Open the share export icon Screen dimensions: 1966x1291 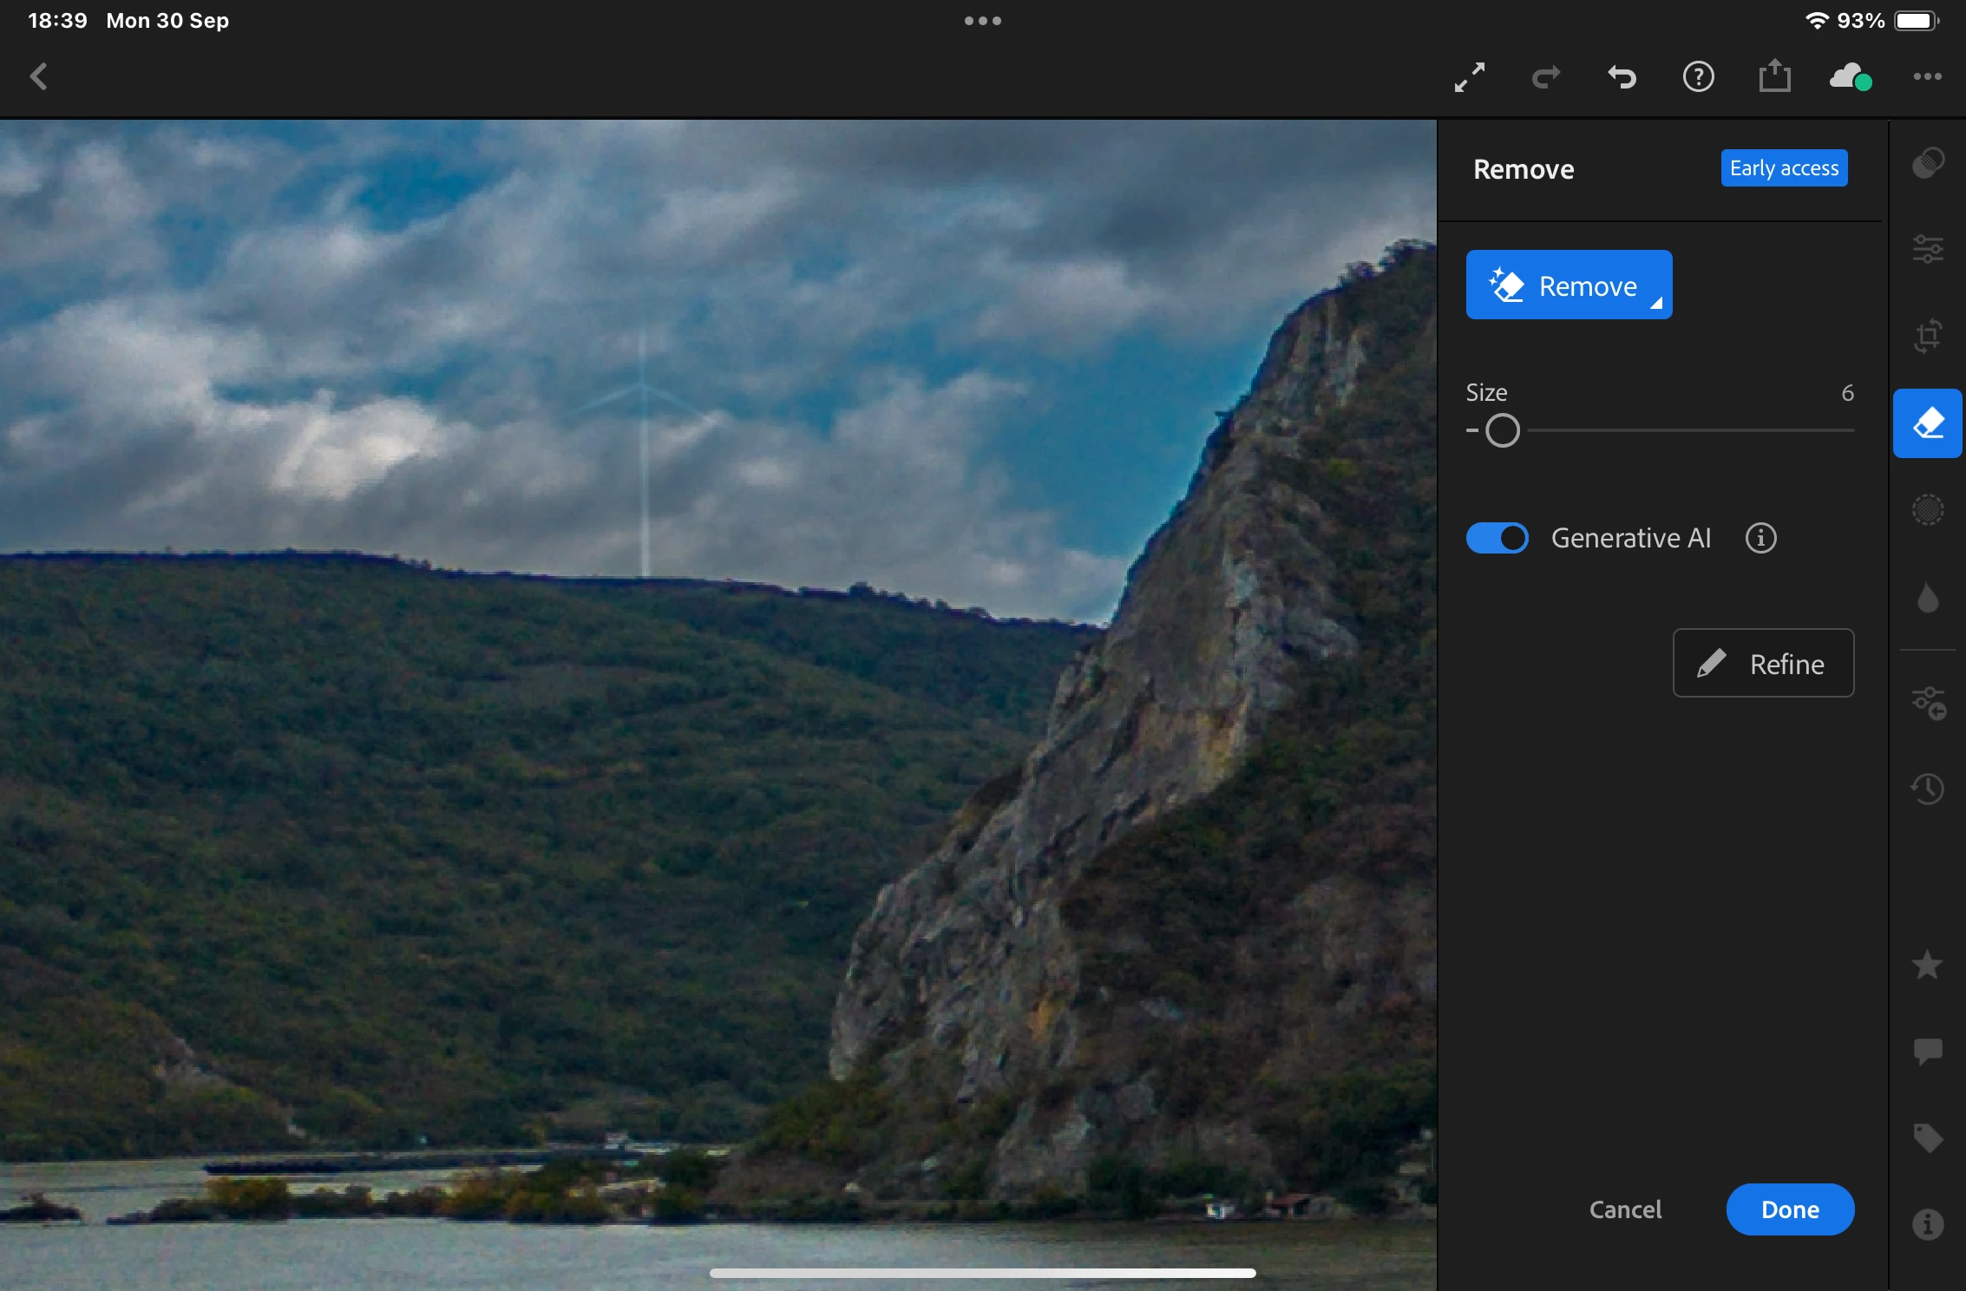[1774, 76]
